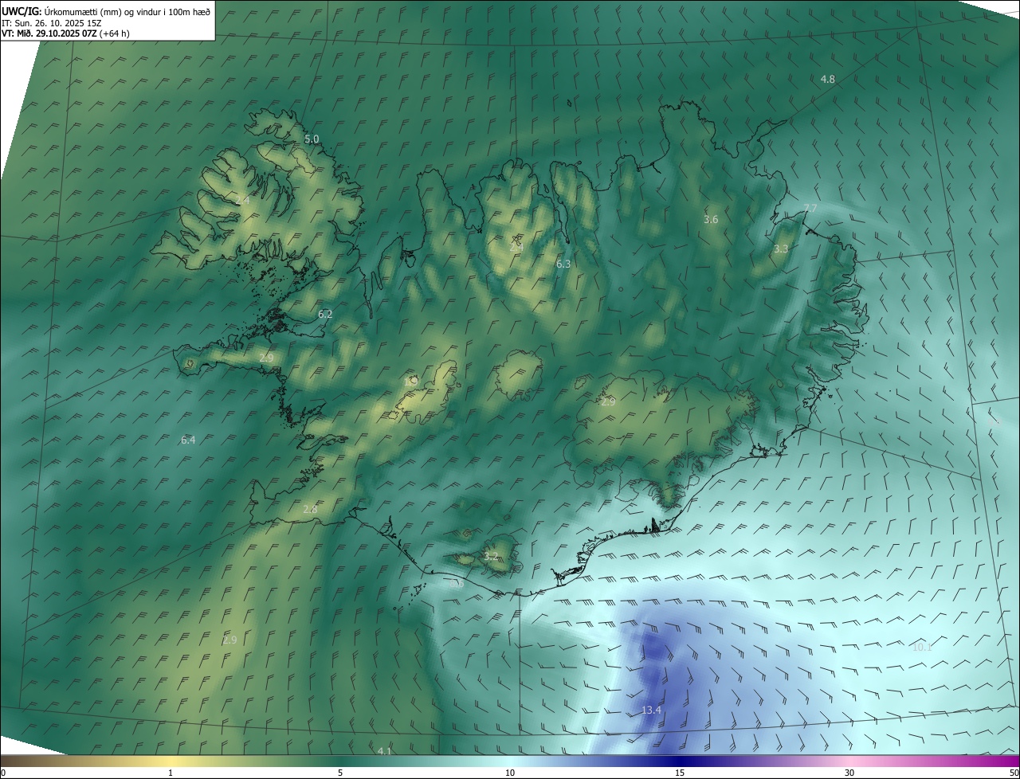Click the 2.9 value label on Snæfellsnes peninsula

pos(266,358)
